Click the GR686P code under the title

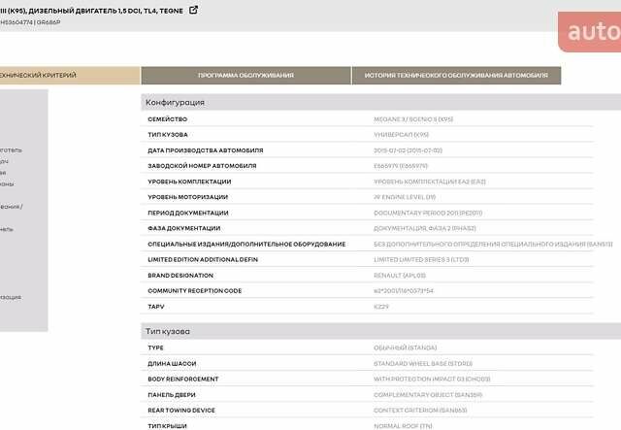49,22
